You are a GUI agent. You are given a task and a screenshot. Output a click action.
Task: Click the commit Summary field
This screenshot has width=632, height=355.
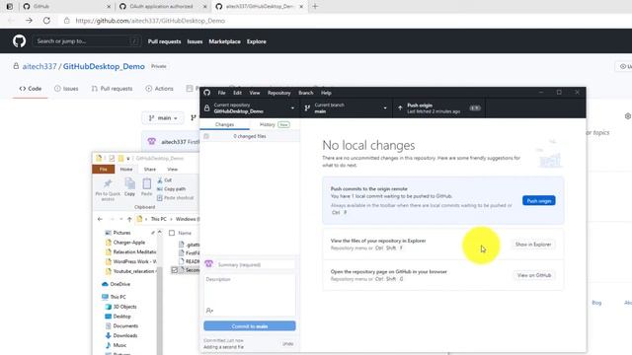[255, 264]
